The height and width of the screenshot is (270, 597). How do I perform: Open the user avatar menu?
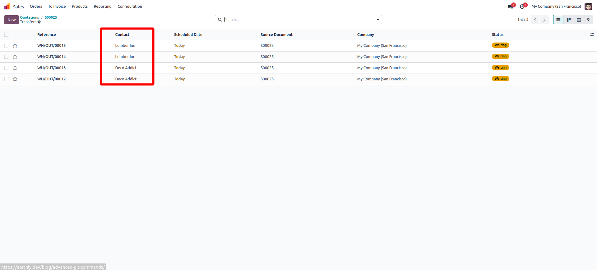point(588,7)
